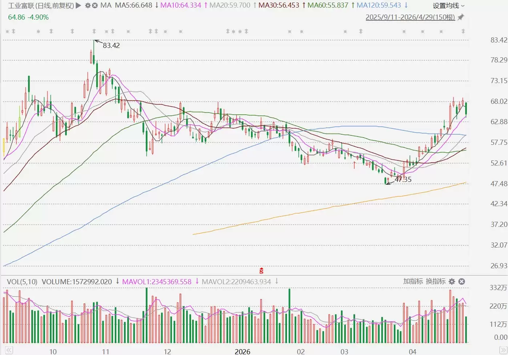The height and width of the screenshot is (355, 508).
Task: Click the pin icon beside date range
Action: point(461,17)
